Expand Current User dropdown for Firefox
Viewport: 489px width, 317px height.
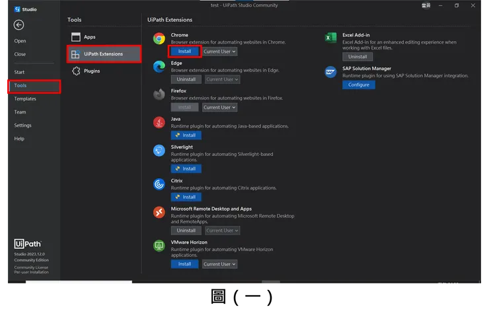point(219,107)
